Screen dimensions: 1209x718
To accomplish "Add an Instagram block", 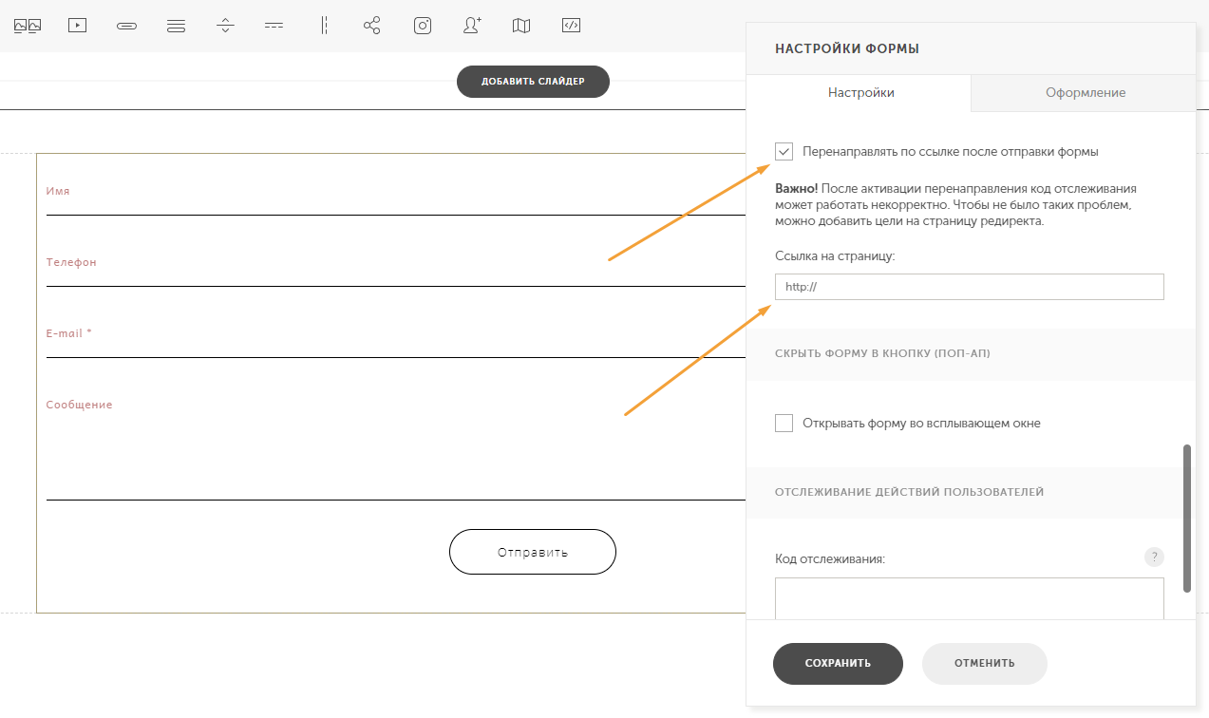I will pyautogui.click(x=423, y=26).
